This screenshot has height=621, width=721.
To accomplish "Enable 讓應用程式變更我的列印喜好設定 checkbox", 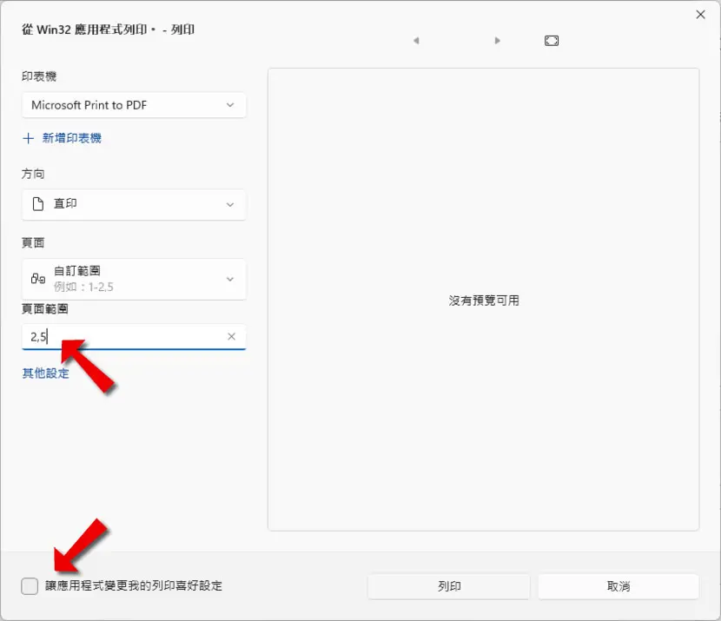I will pos(30,586).
